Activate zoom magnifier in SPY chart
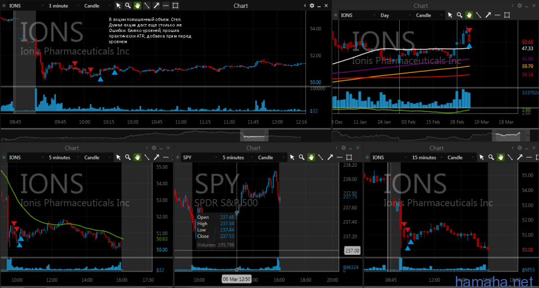Viewport: 539px width, 288px height. coord(302,157)
